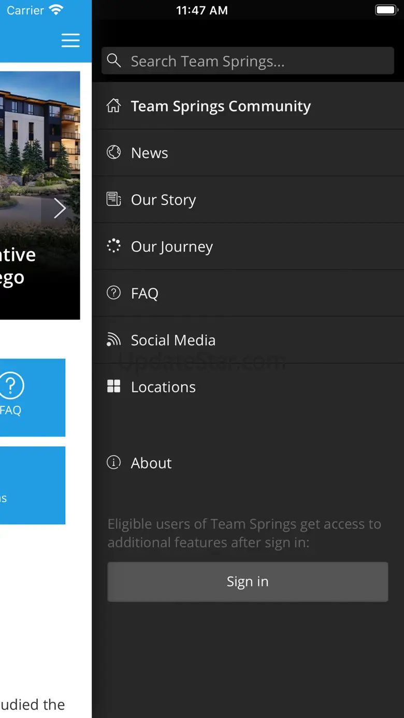This screenshot has width=404, height=718.
Task: Open the News menu item
Action: click(150, 153)
